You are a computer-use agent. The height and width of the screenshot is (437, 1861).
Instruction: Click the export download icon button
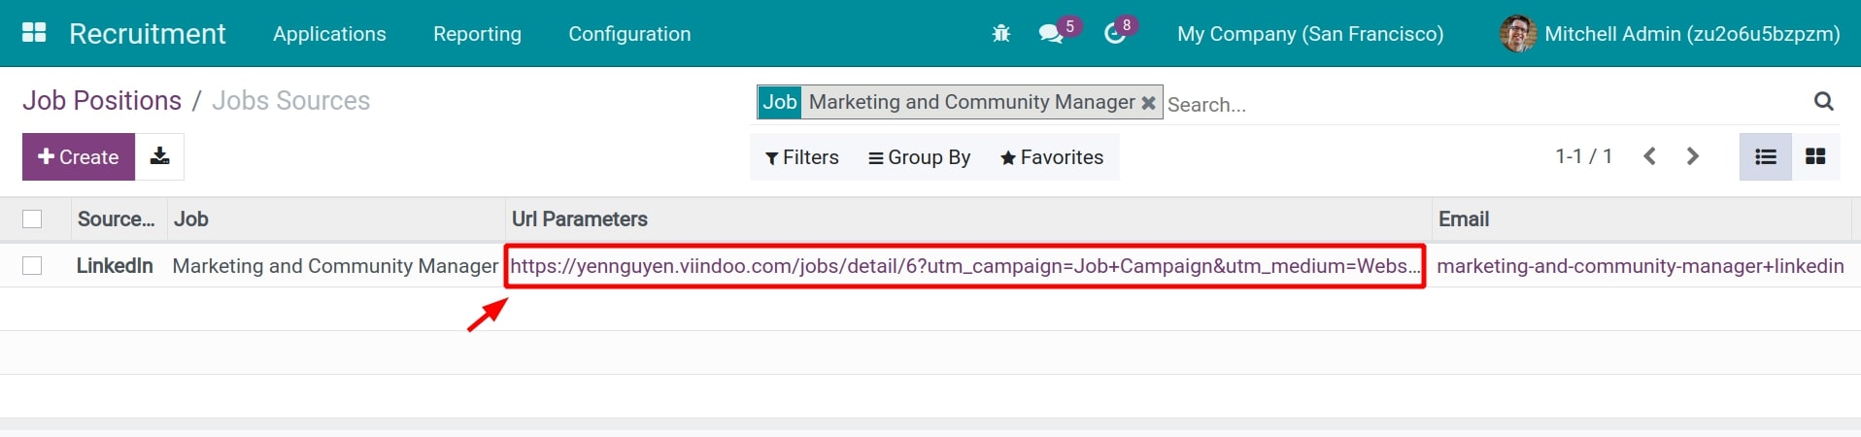point(159,156)
